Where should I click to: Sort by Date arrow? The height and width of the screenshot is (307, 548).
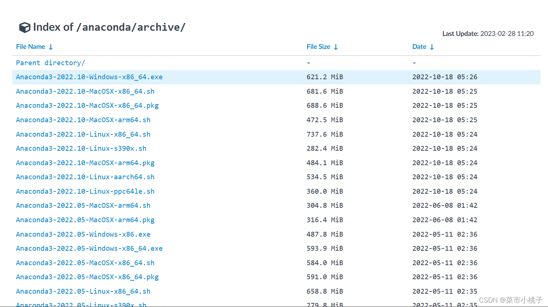pos(432,47)
